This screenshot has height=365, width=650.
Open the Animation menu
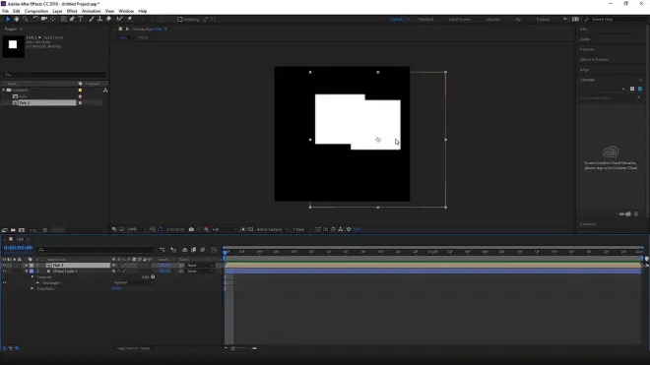pos(92,11)
